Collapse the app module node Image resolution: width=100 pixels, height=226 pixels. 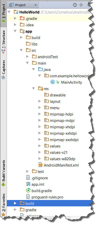15,31
